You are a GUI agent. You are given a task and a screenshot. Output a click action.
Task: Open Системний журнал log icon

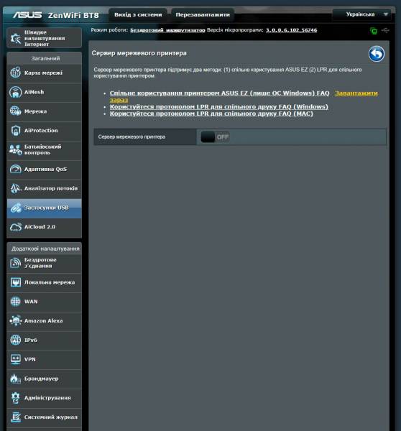tap(15, 417)
